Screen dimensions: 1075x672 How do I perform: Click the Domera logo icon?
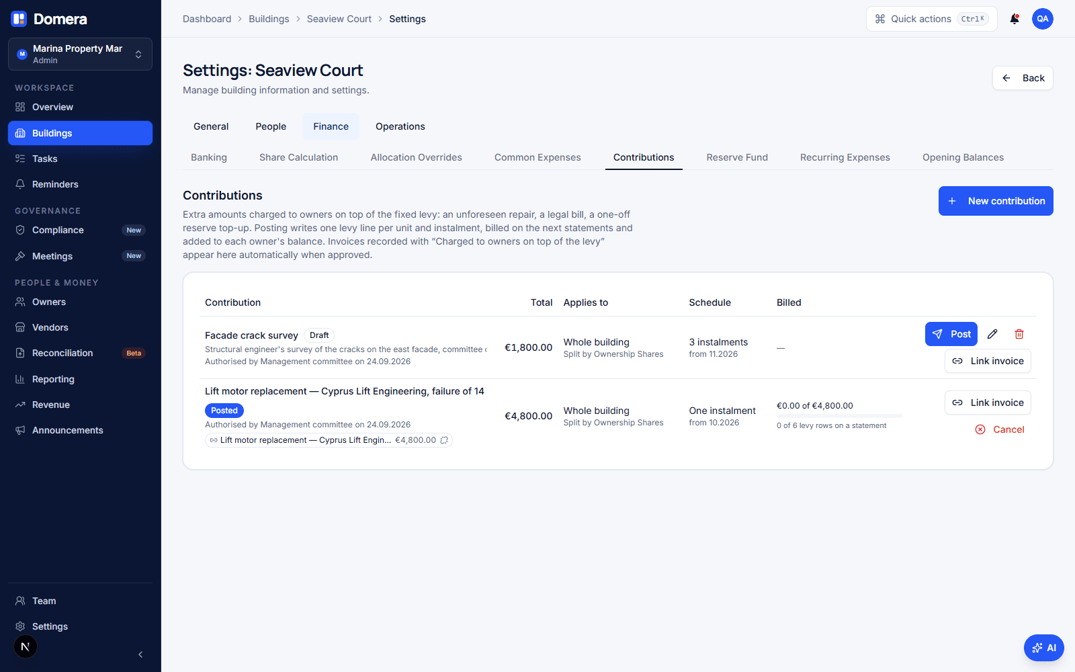pos(19,19)
